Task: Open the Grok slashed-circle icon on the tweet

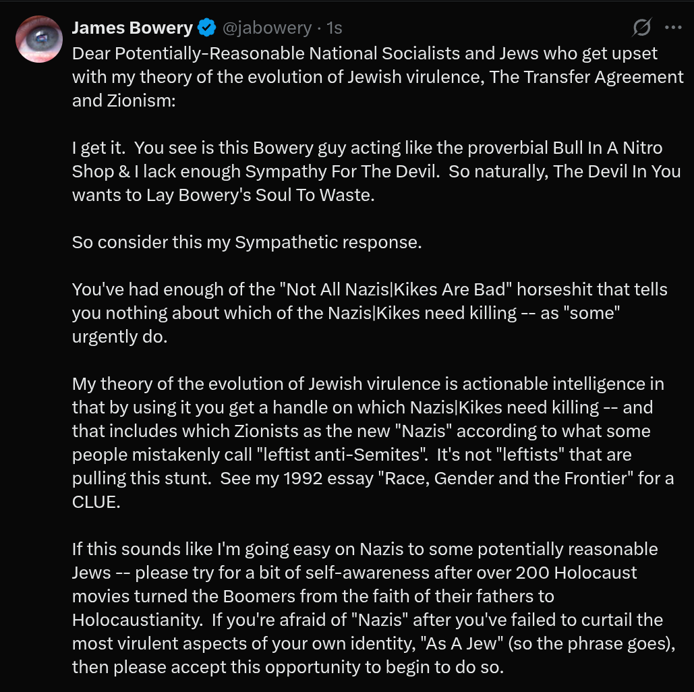Action: (641, 28)
